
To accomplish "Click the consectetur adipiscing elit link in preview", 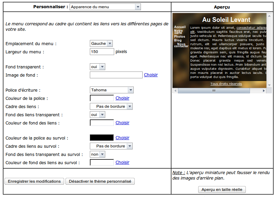I will (251, 28).
